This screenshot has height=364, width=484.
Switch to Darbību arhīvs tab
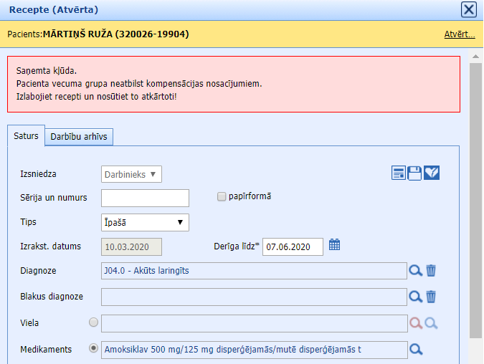(79, 136)
